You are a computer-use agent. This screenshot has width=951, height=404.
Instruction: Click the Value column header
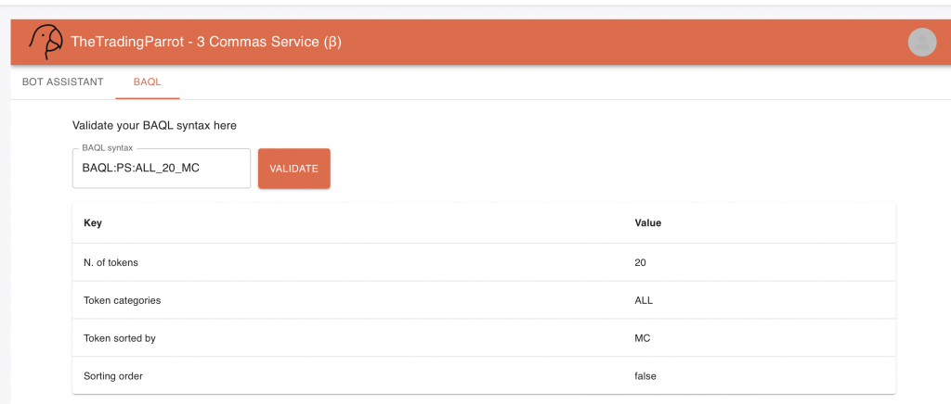pyautogui.click(x=647, y=223)
